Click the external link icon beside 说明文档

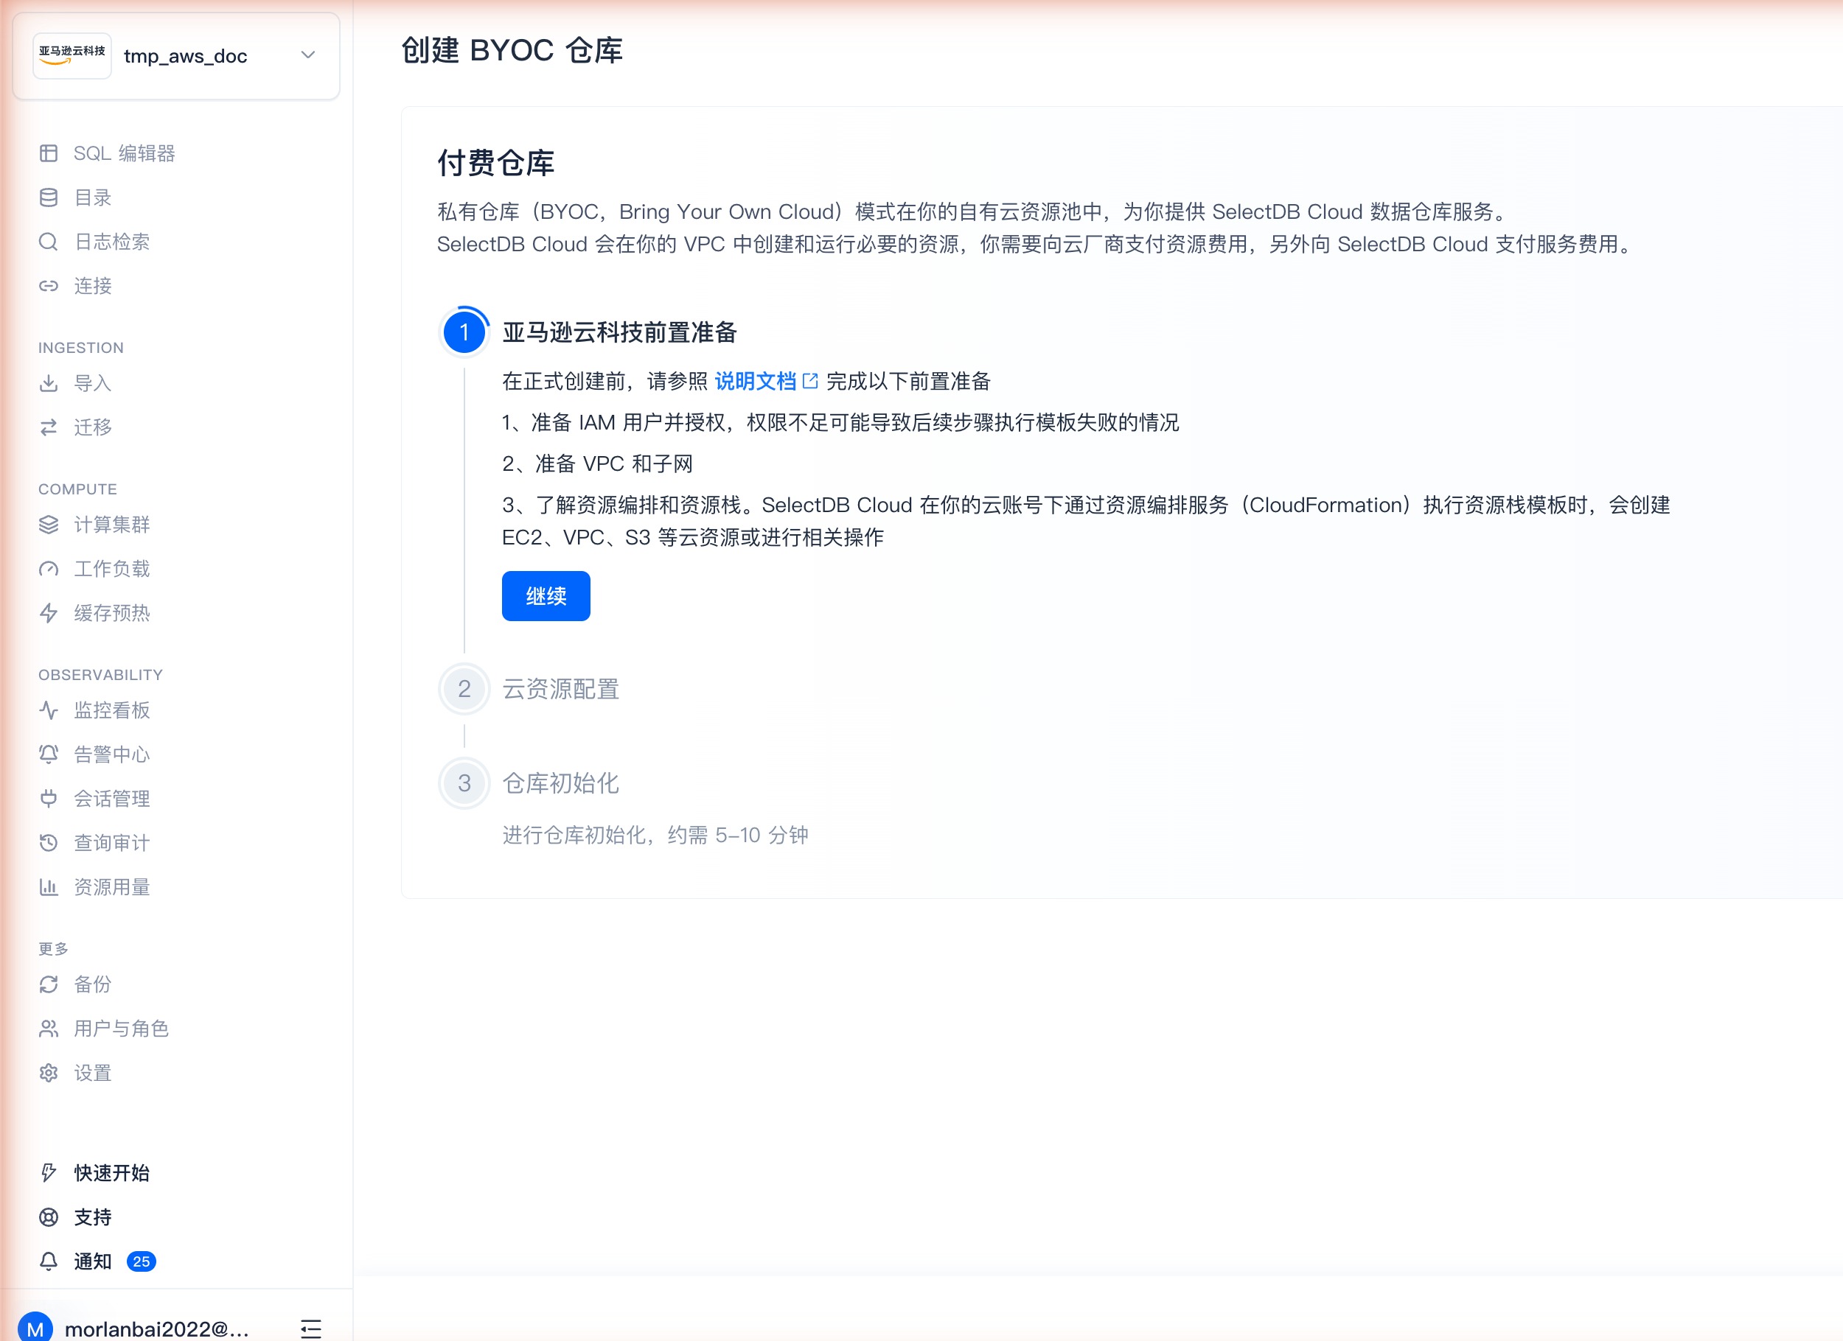810,381
